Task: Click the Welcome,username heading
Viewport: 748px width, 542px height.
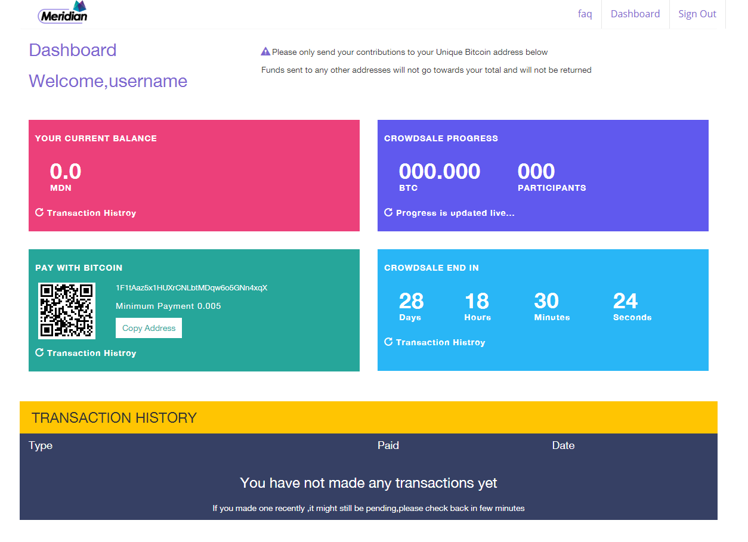Action: coord(108,81)
